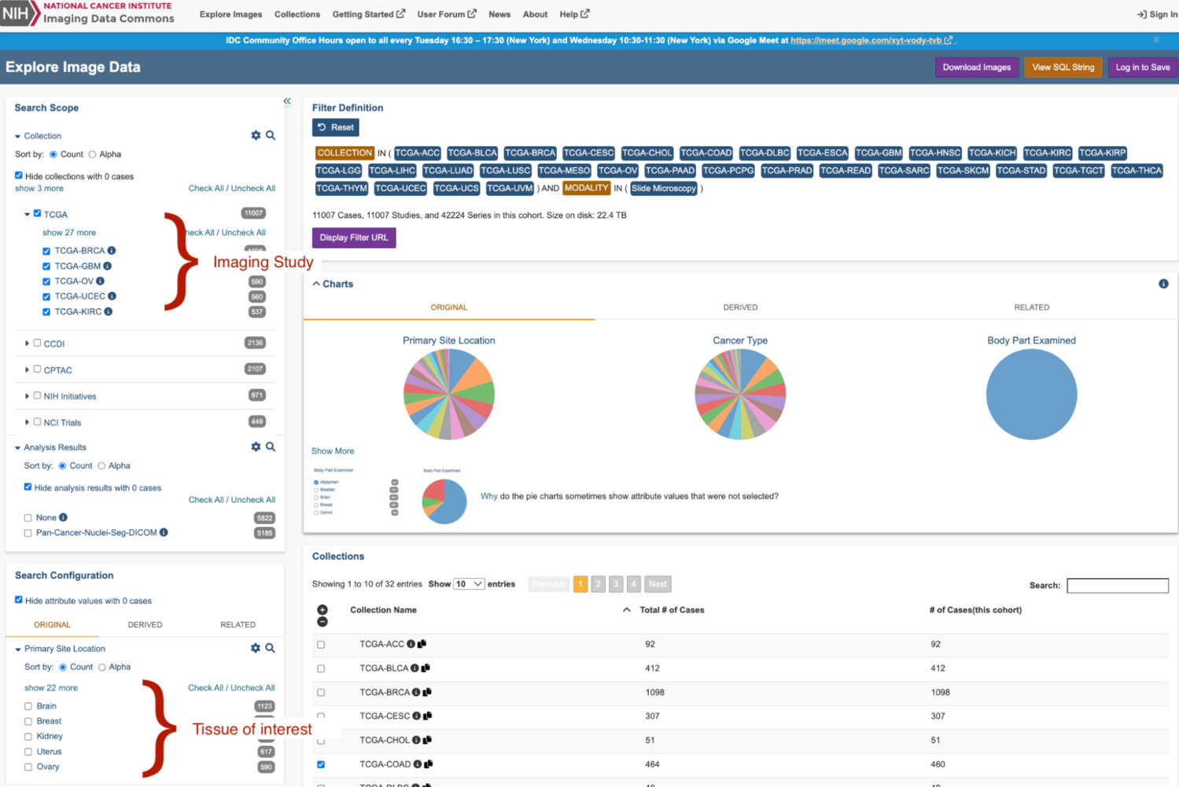The width and height of the screenshot is (1179, 787).
Task: Click the info icon in Charts header
Action: point(1163,283)
